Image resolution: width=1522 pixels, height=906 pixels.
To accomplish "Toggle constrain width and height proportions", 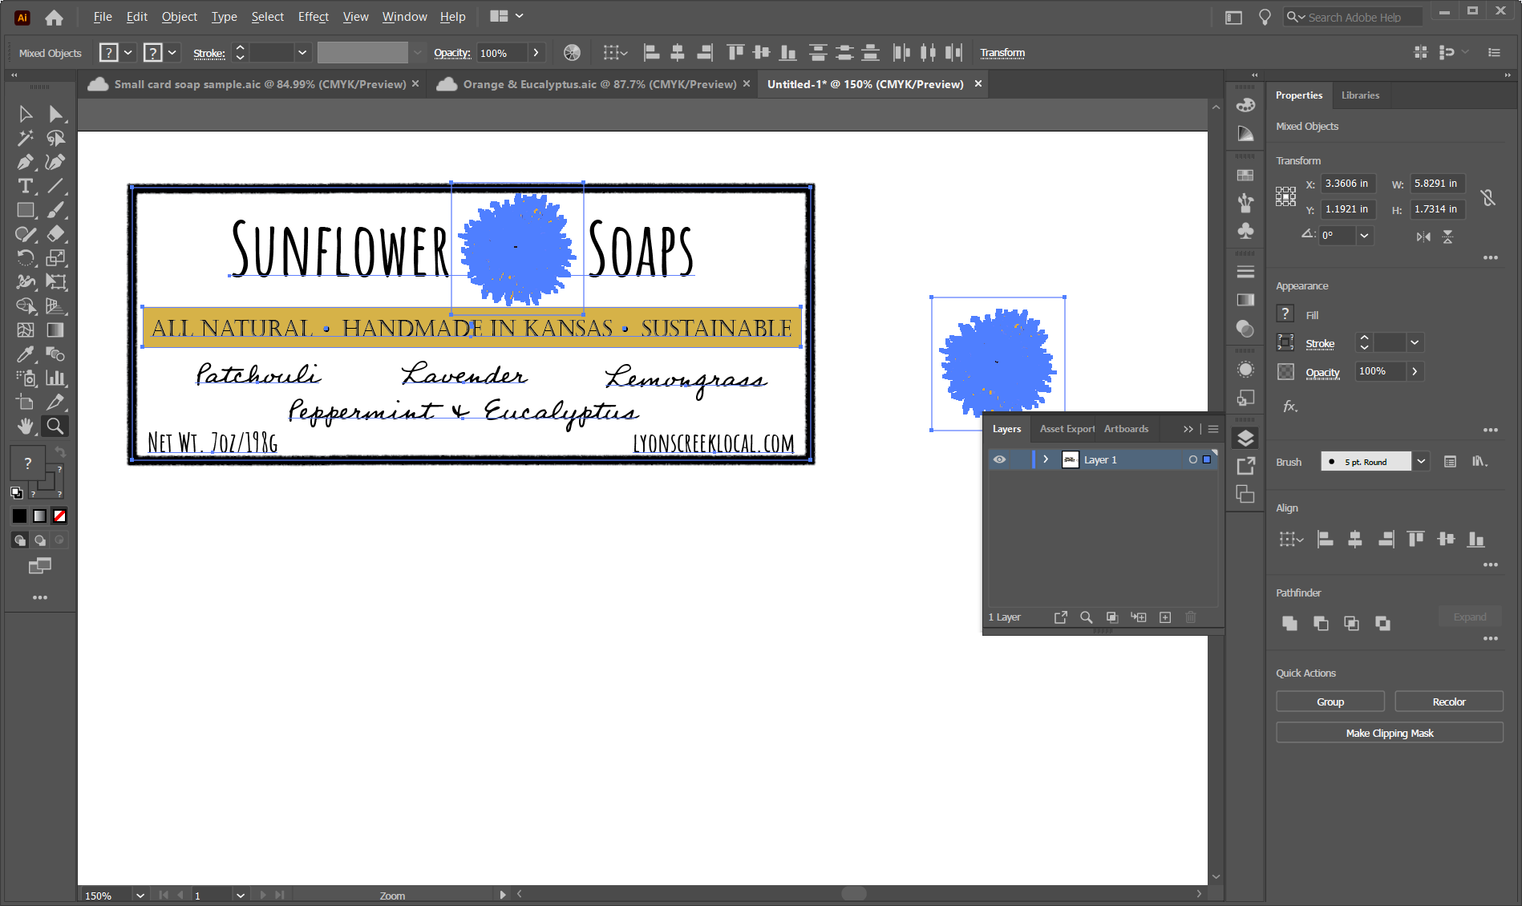I will [x=1488, y=197].
